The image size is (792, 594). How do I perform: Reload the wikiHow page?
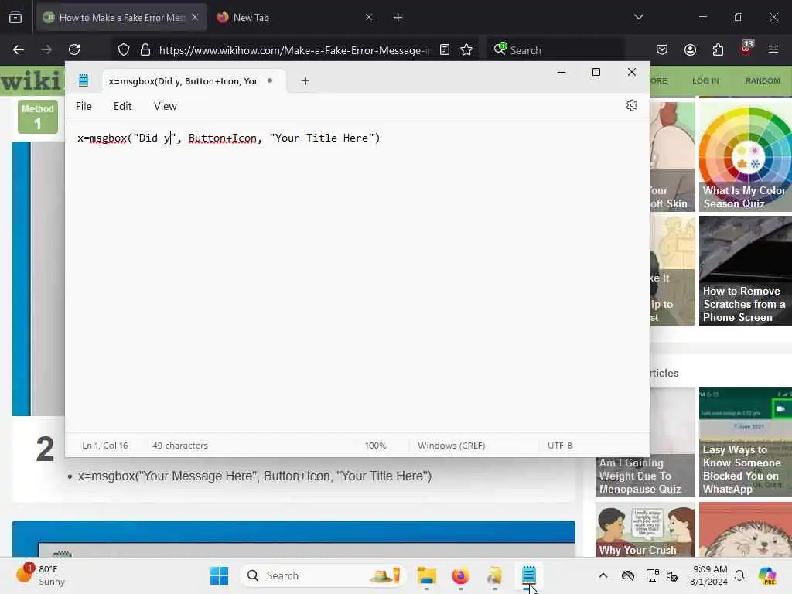pyautogui.click(x=74, y=49)
